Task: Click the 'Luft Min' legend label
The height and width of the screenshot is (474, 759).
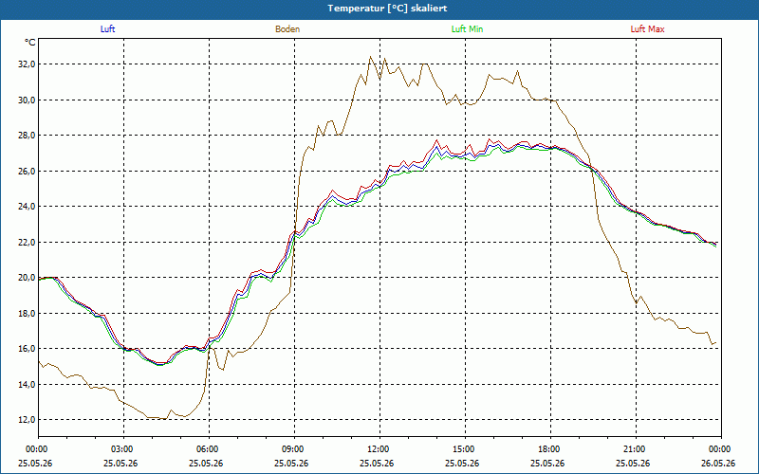Action: [467, 29]
